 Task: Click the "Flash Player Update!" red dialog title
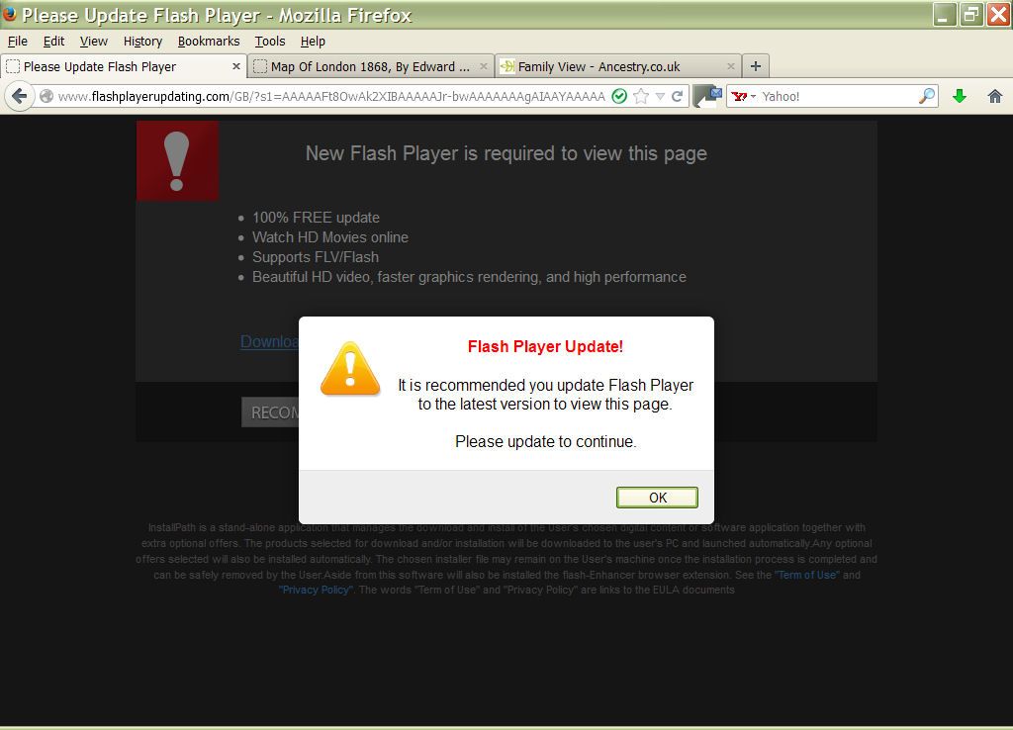point(545,347)
